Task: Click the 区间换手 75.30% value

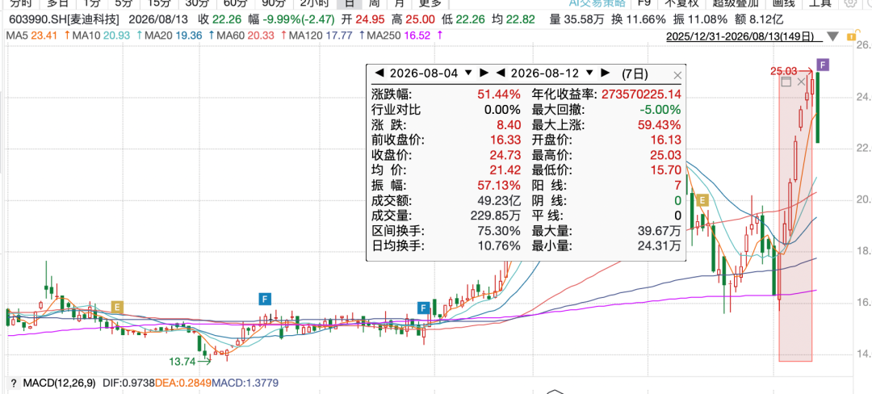Action: point(499,230)
